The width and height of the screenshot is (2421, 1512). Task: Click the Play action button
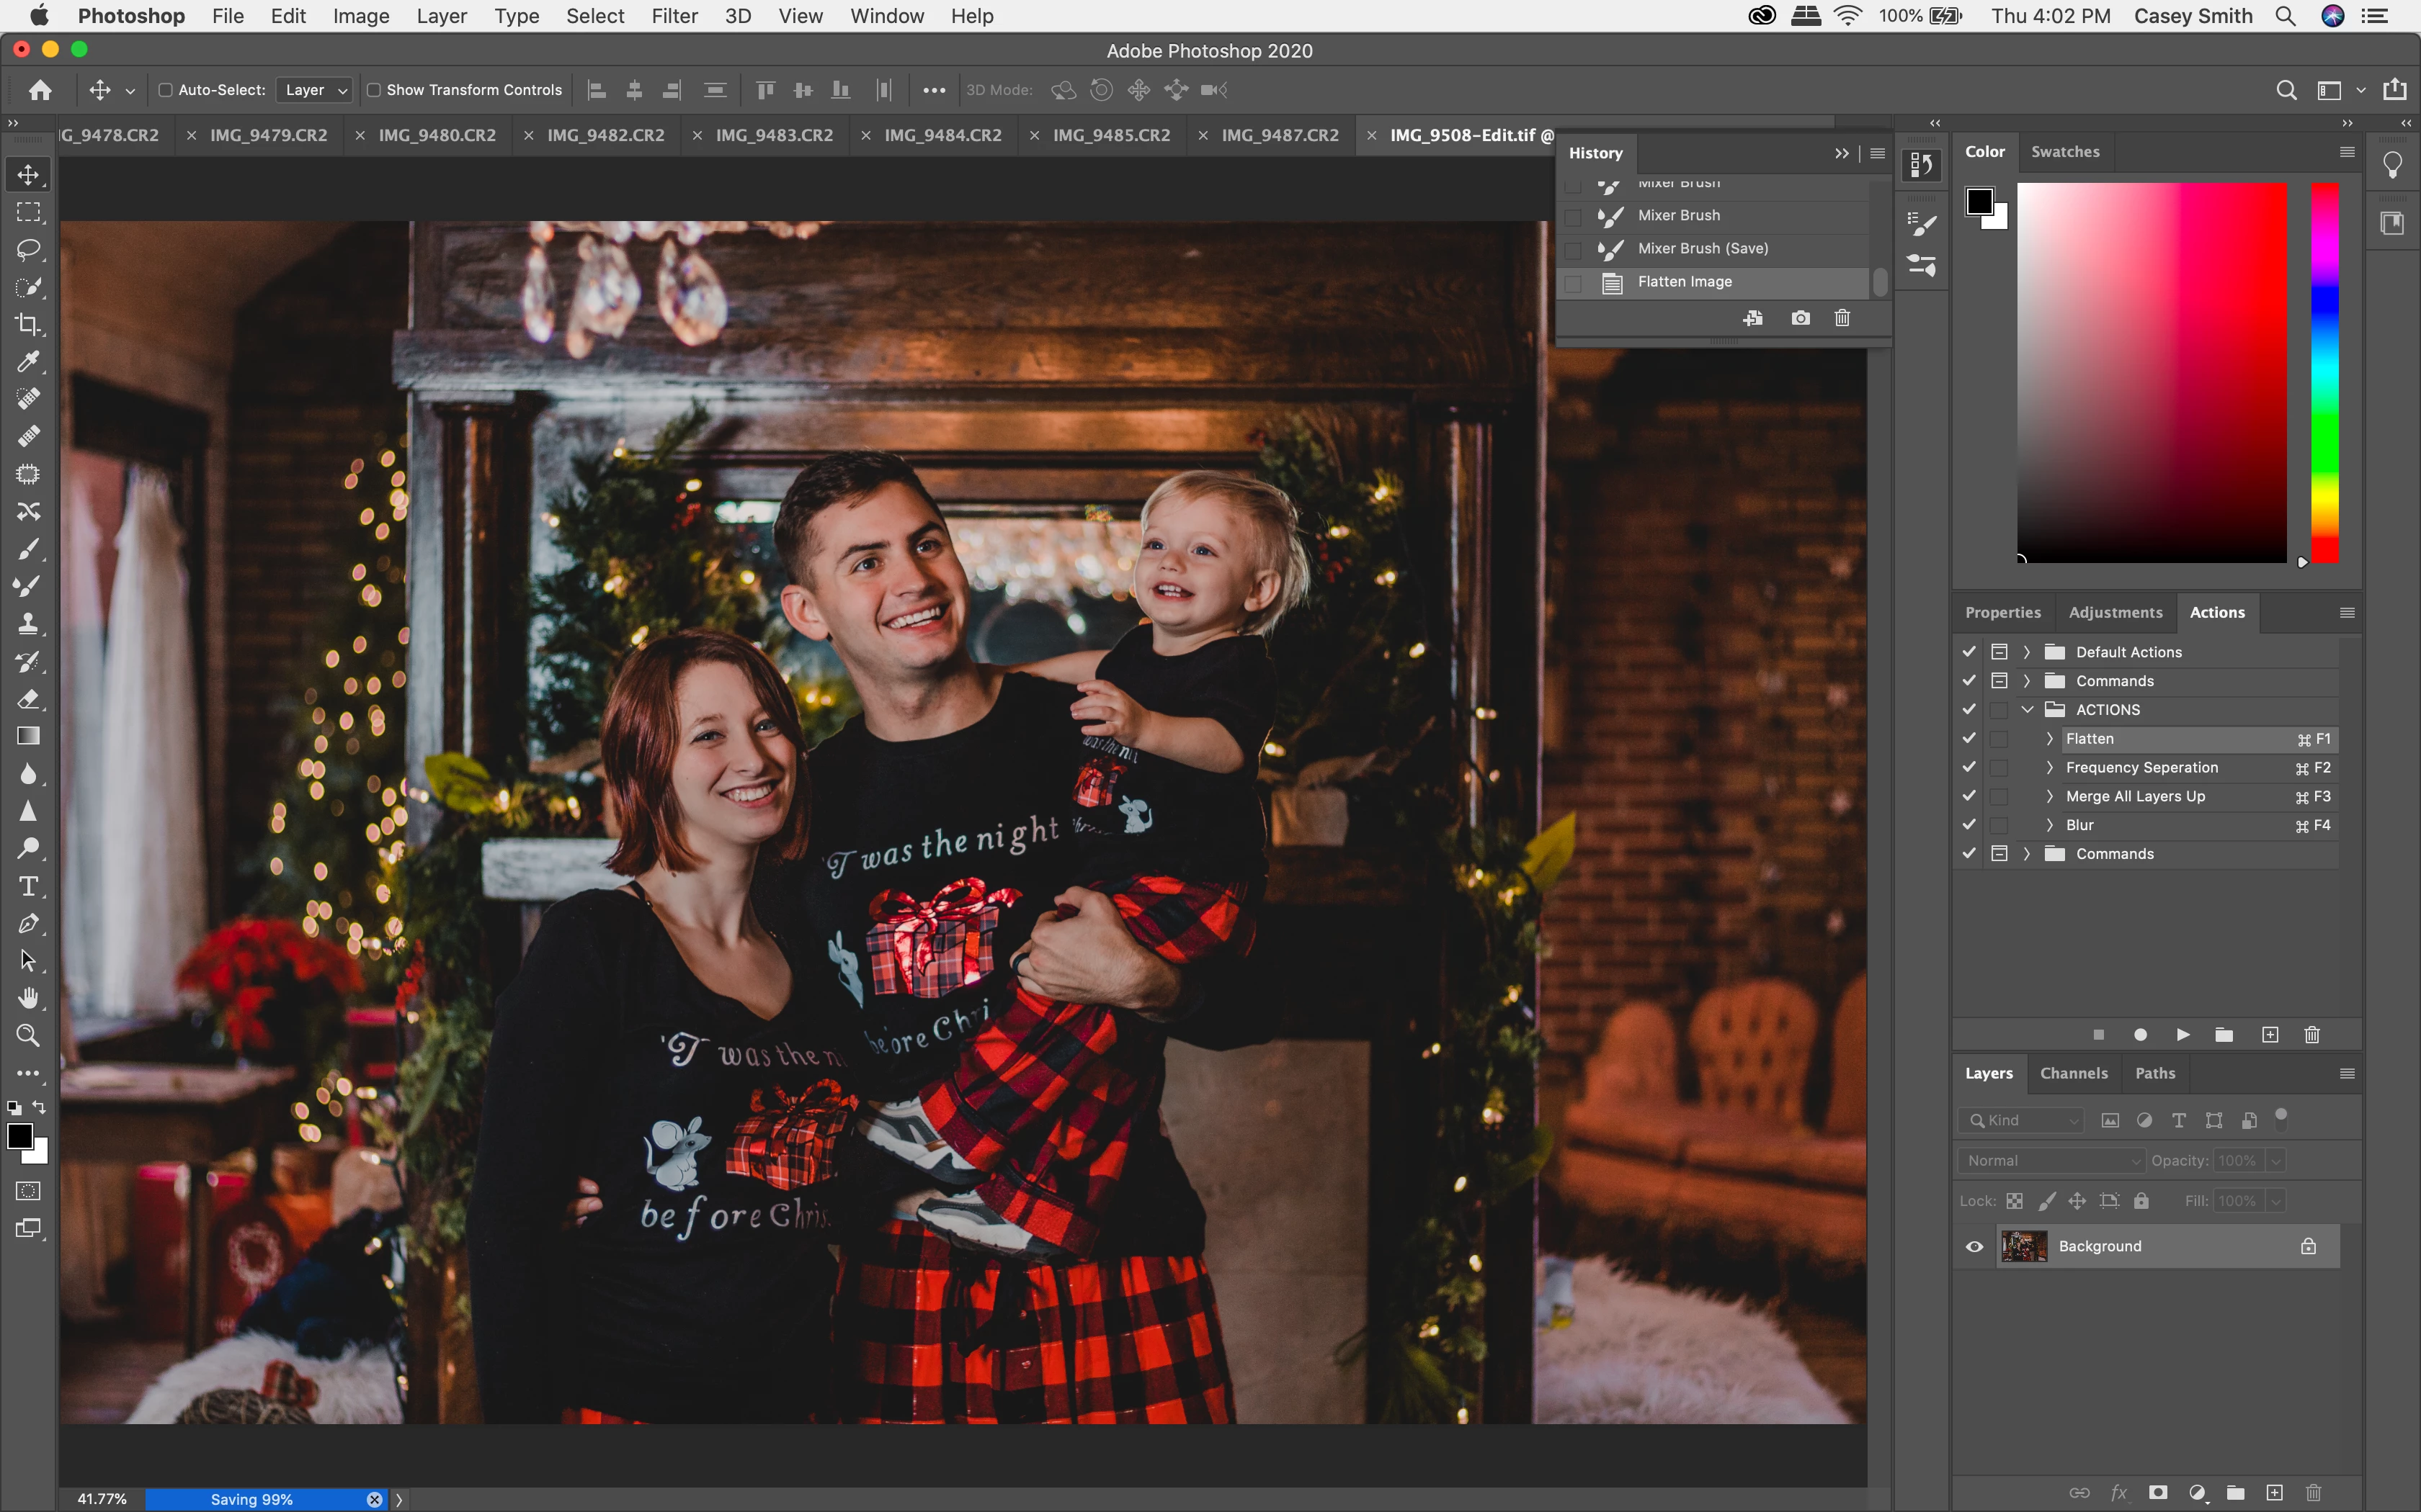[x=2183, y=1035]
